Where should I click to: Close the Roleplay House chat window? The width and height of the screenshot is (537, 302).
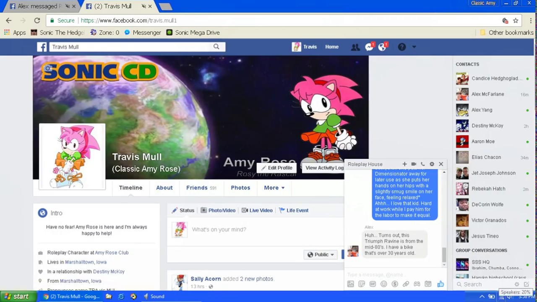pyautogui.click(x=441, y=164)
